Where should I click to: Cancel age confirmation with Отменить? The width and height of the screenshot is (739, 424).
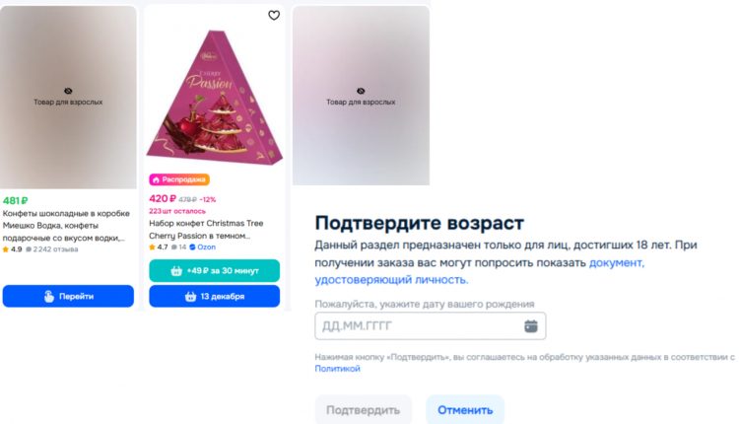tap(465, 410)
